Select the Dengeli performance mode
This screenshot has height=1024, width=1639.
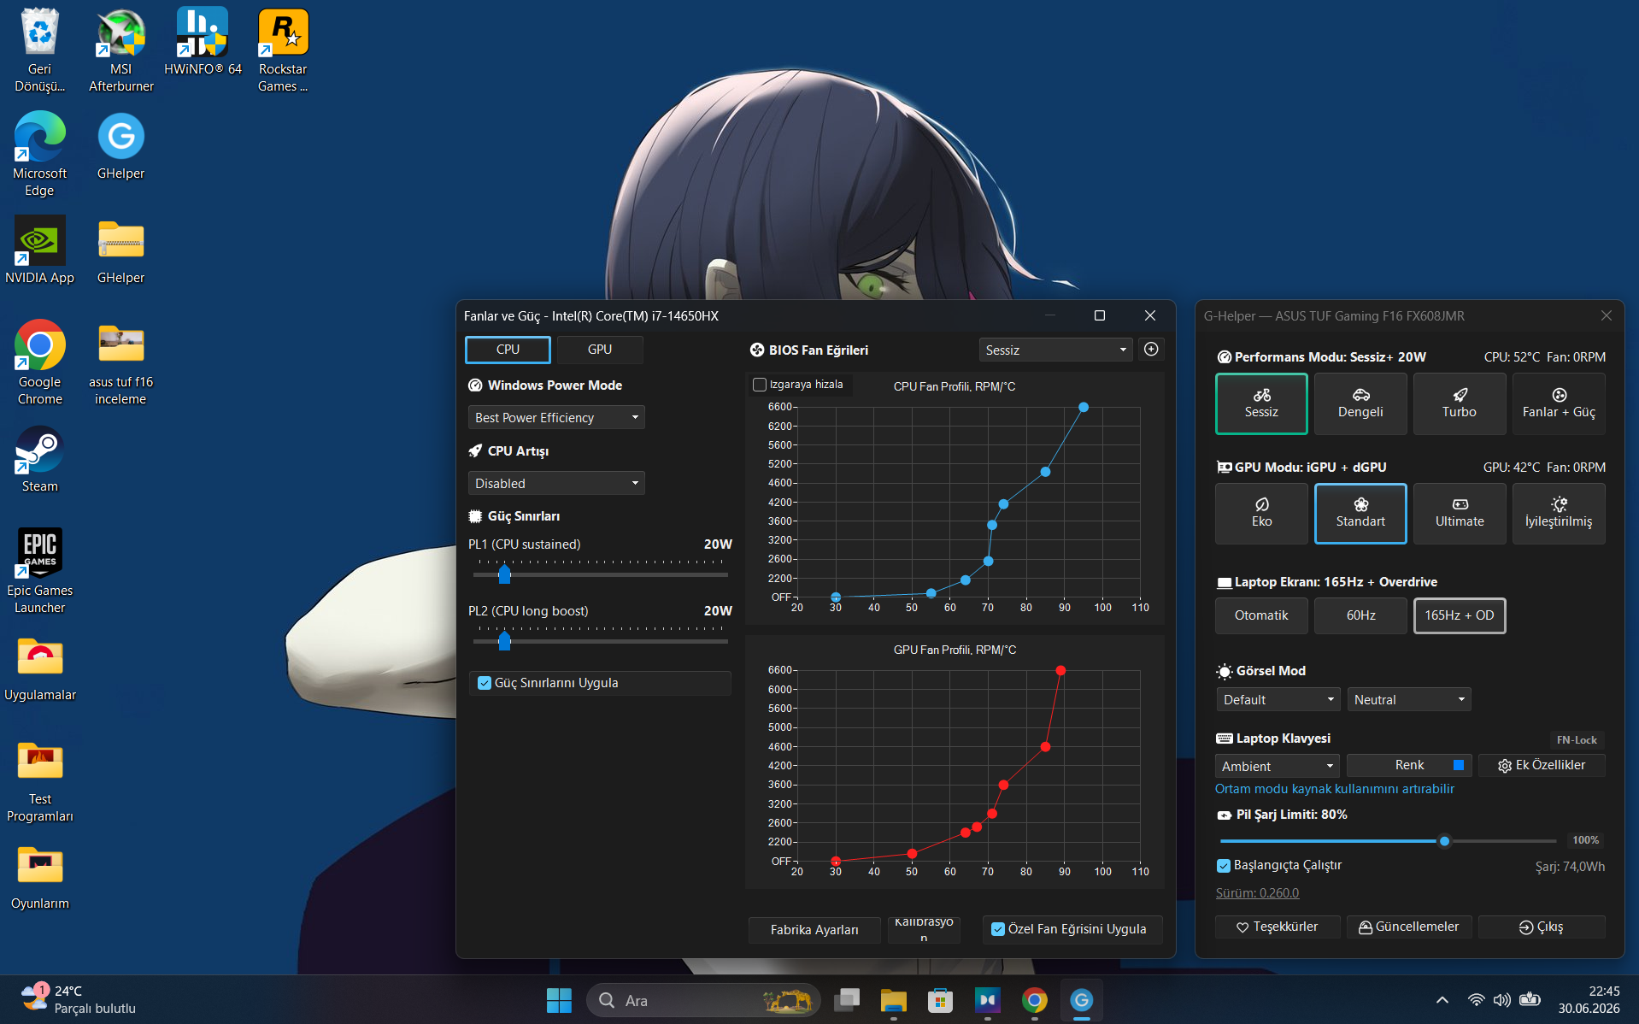point(1360,403)
